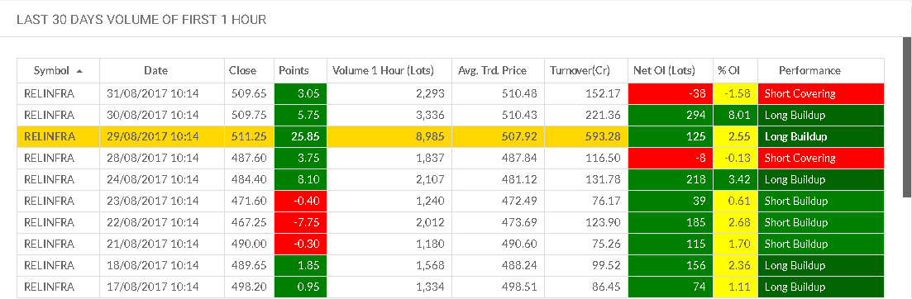The image size is (912, 299).
Task: Click the Close value 490.00
Action: pos(249,244)
